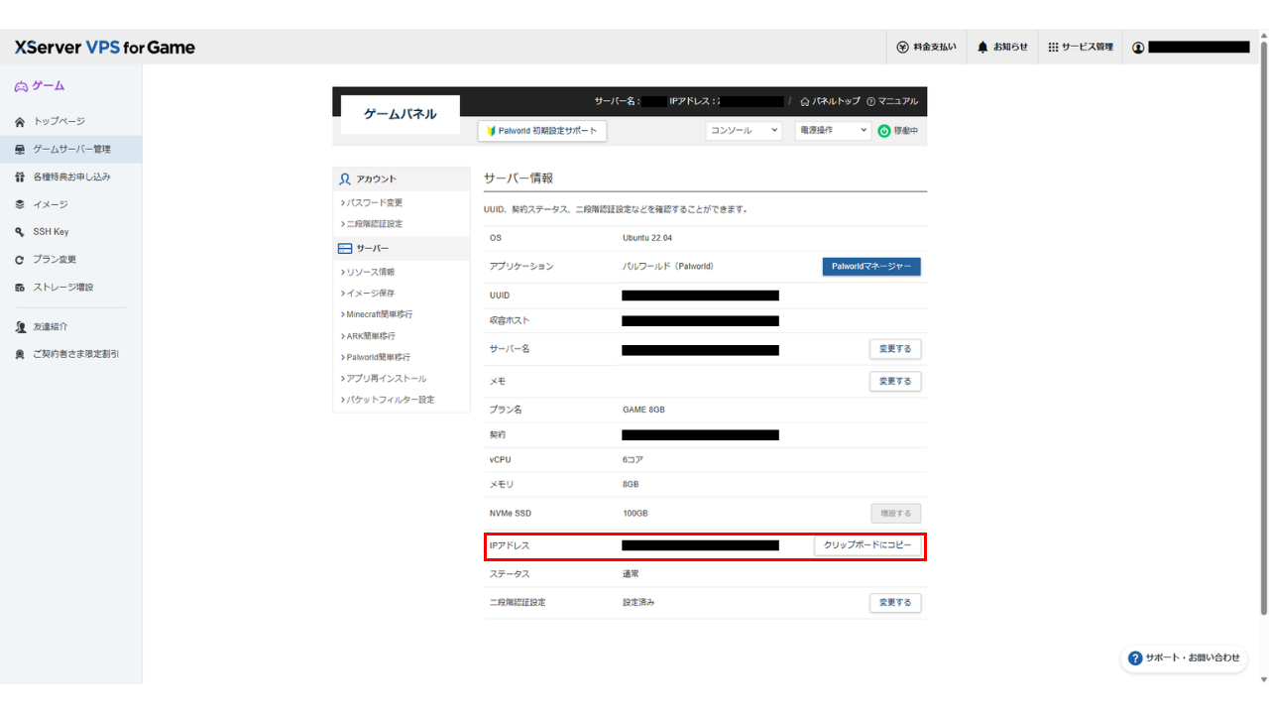Go to パネルトップ link
Image resolution: width=1269 pixels, height=714 pixels.
pyautogui.click(x=830, y=101)
